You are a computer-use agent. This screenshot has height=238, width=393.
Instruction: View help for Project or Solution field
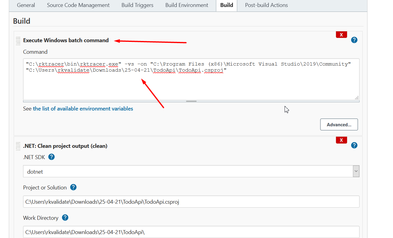point(73,187)
